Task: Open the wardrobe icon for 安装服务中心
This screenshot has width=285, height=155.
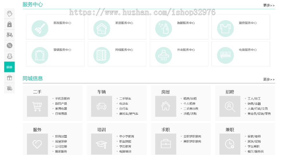Action: 40,55
